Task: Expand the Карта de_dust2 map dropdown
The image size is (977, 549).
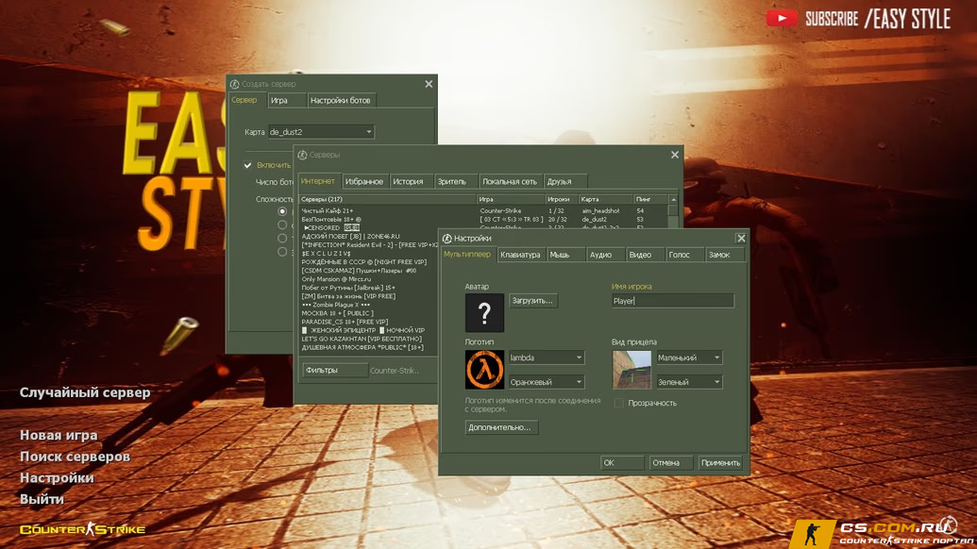Action: [x=321, y=132]
